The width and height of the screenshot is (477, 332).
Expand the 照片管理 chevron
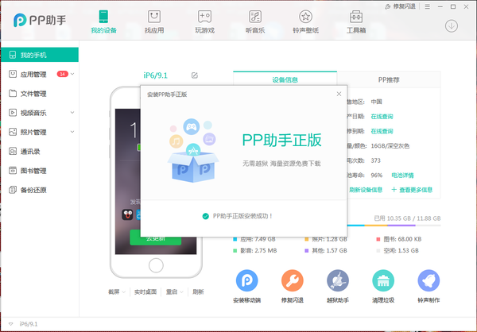pyautogui.click(x=72, y=132)
